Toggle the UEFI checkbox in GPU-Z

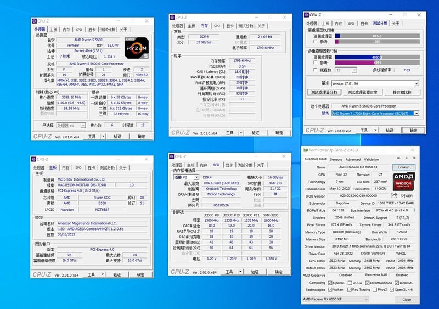click(404, 196)
